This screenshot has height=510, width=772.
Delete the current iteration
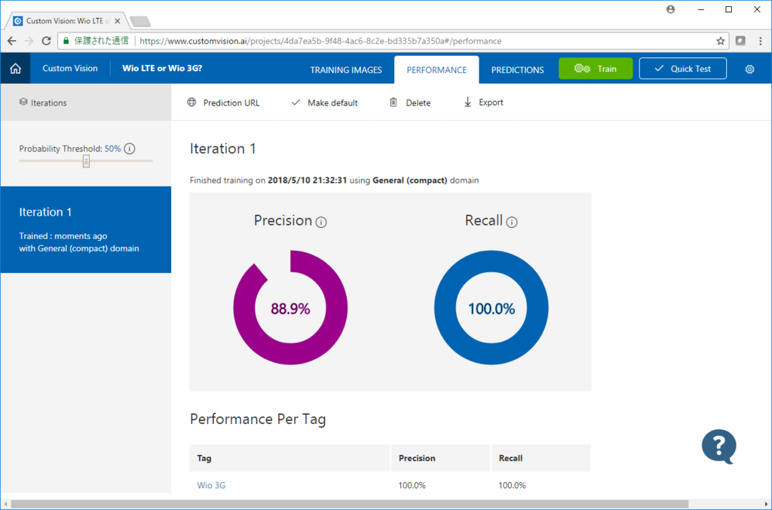coord(409,103)
